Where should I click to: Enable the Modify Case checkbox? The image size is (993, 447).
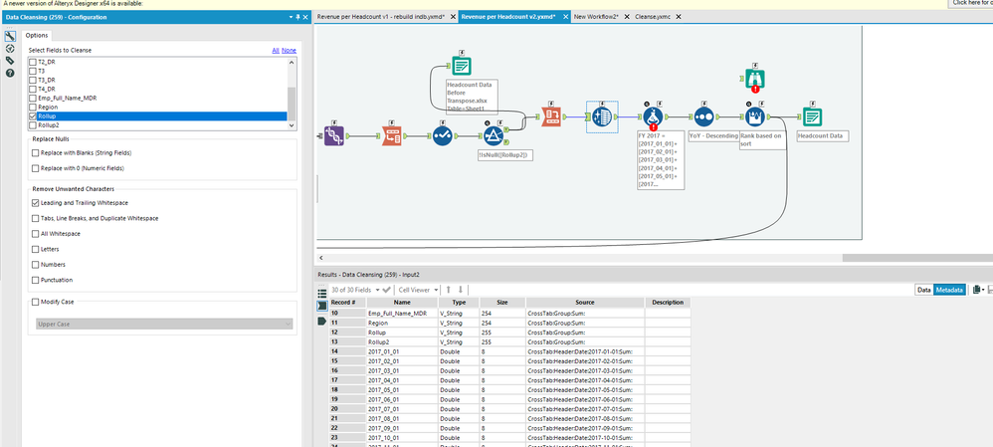point(35,302)
